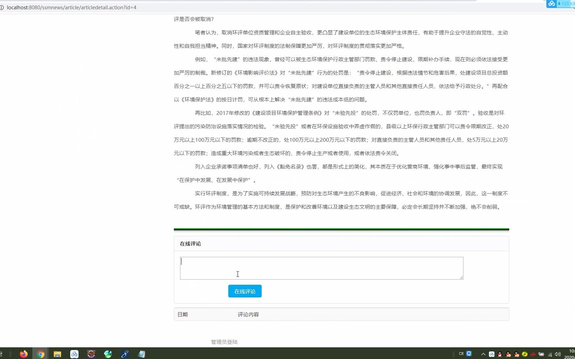Focus the online comment text area

pos(322,268)
